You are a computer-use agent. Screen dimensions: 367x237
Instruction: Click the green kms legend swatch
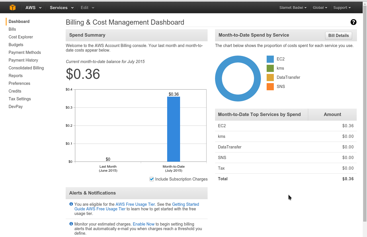pyautogui.click(x=270, y=68)
